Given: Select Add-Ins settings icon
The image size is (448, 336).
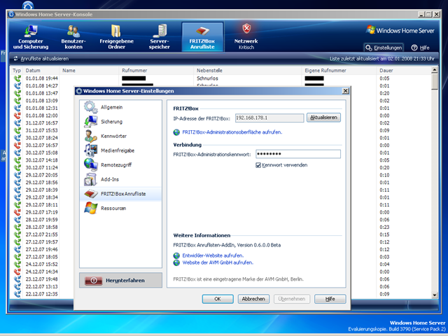Looking at the screenshot, I should point(91,179).
